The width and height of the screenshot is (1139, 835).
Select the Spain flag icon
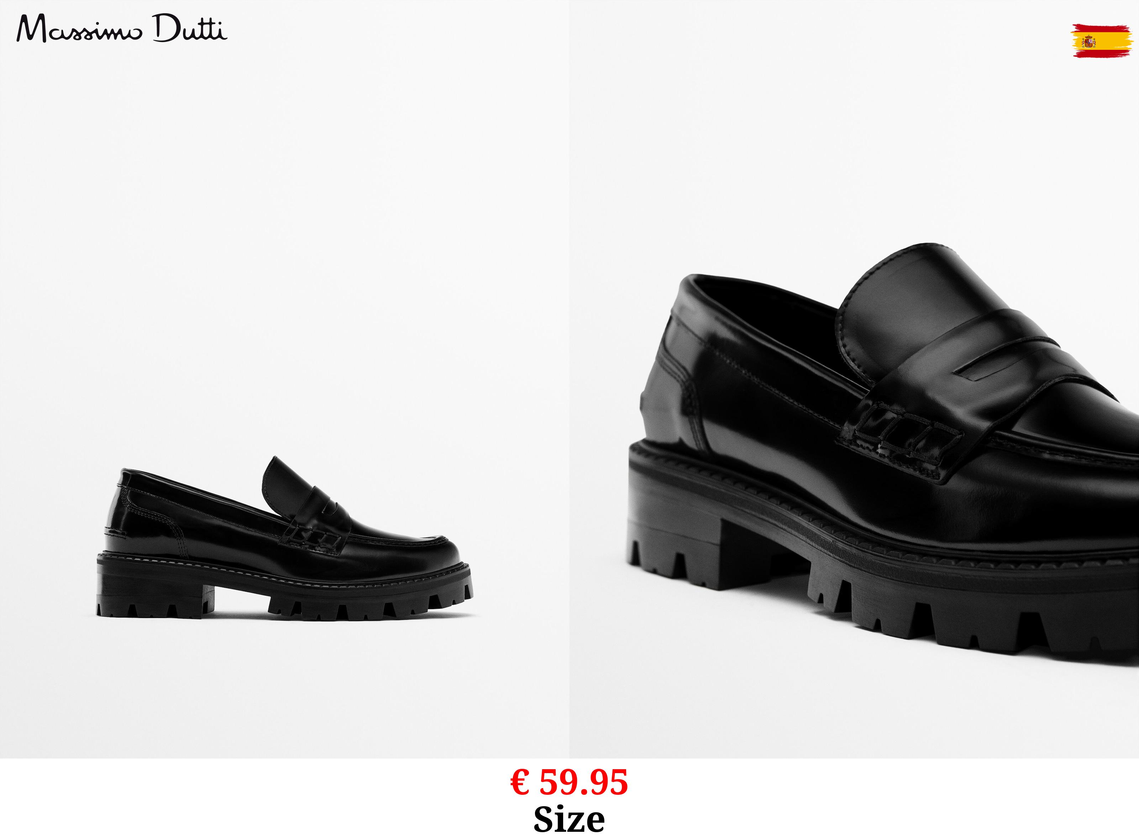1103,41
